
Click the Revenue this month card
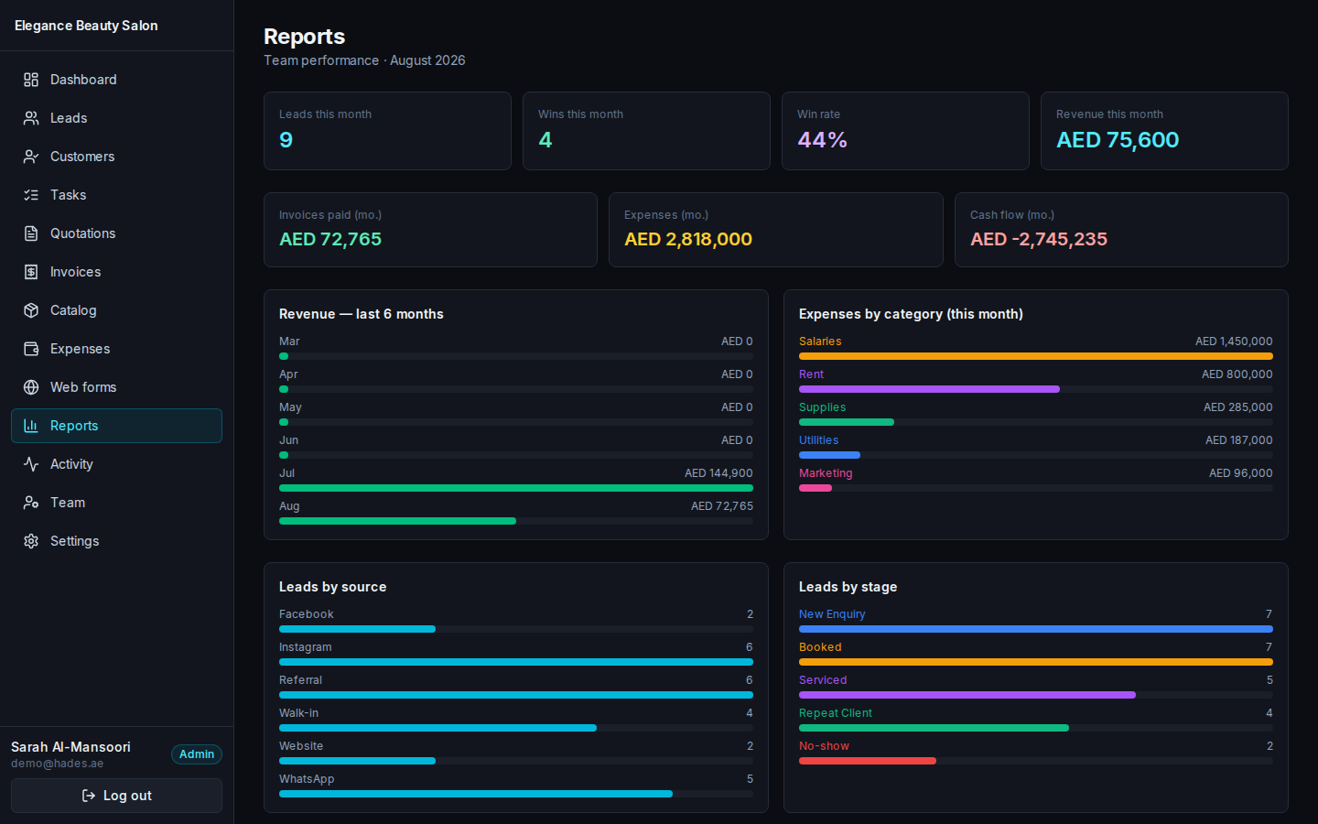coord(1164,131)
